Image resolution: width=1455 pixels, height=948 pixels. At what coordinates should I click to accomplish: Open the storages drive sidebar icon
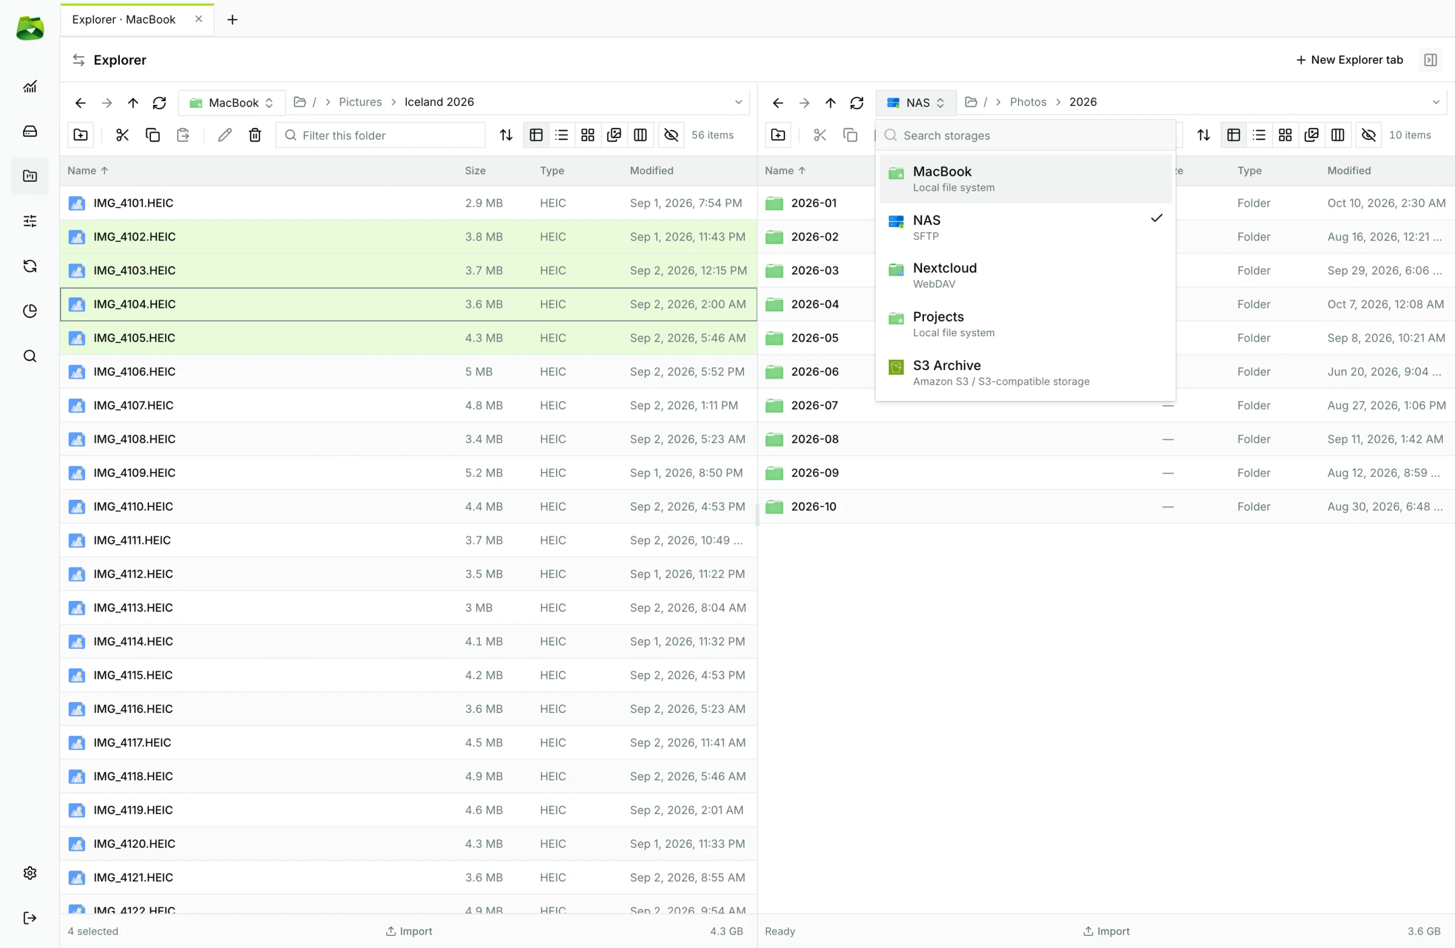pyautogui.click(x=30, y=131)
